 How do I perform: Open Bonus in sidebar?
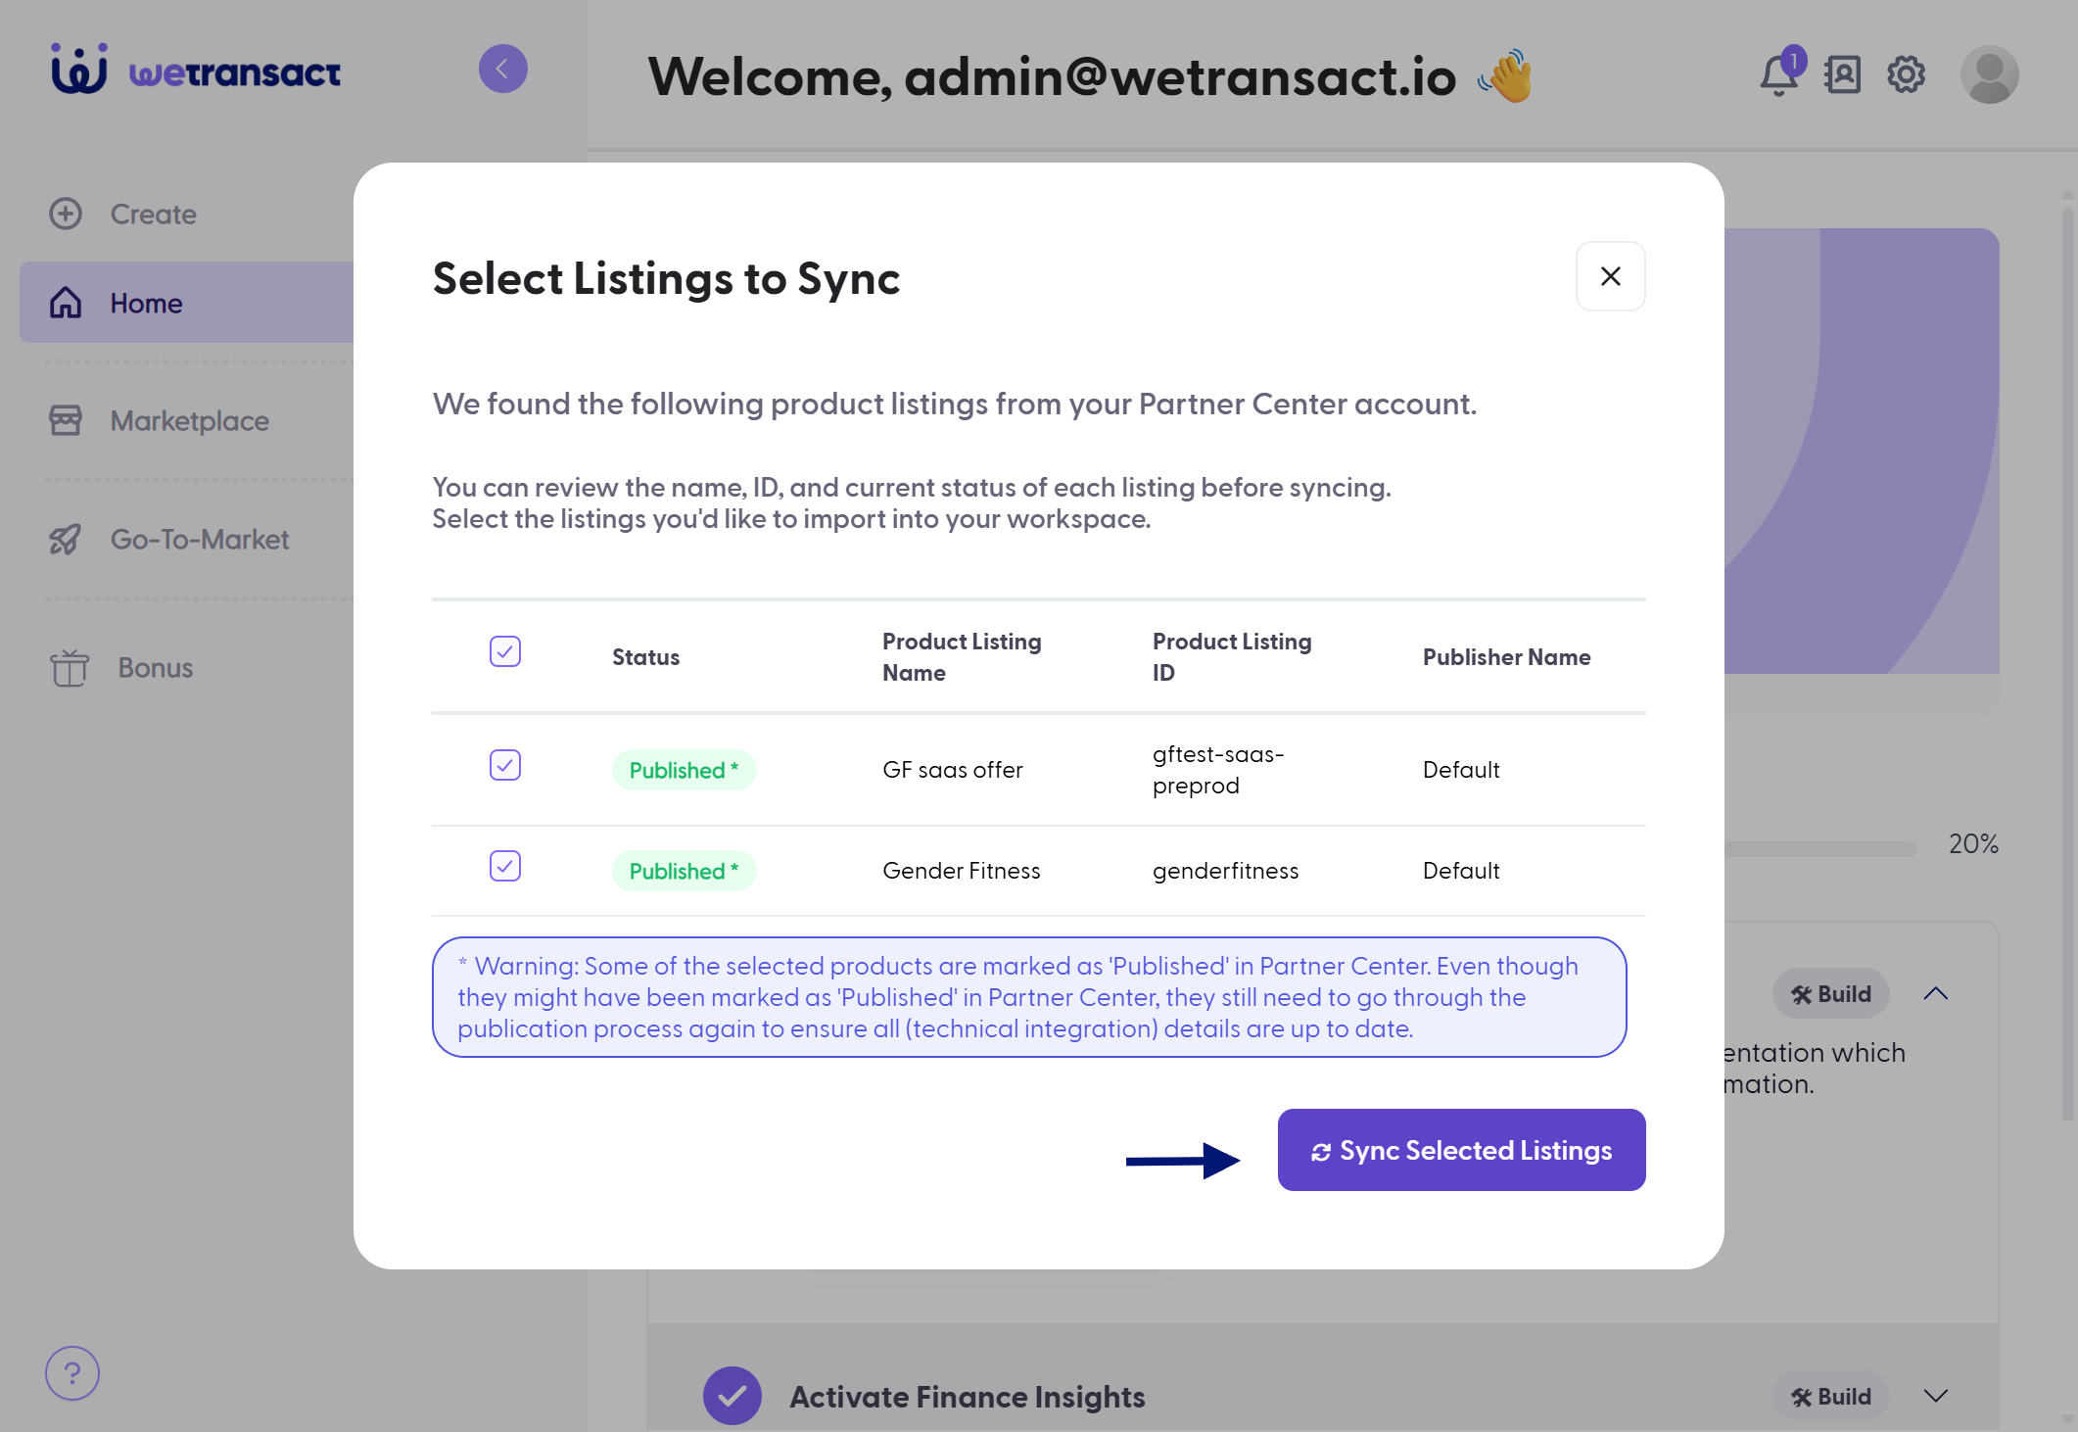pos(156,668)
